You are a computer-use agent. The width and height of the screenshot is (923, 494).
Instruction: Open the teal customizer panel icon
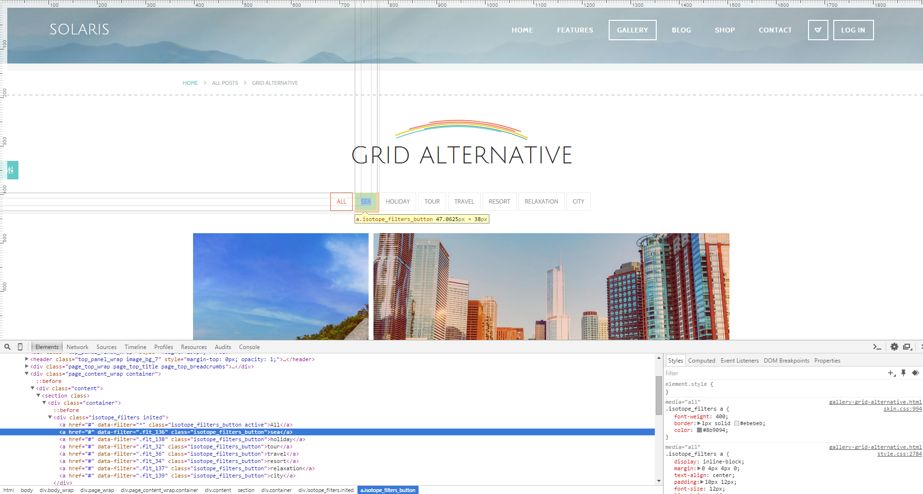pos(12,170)
